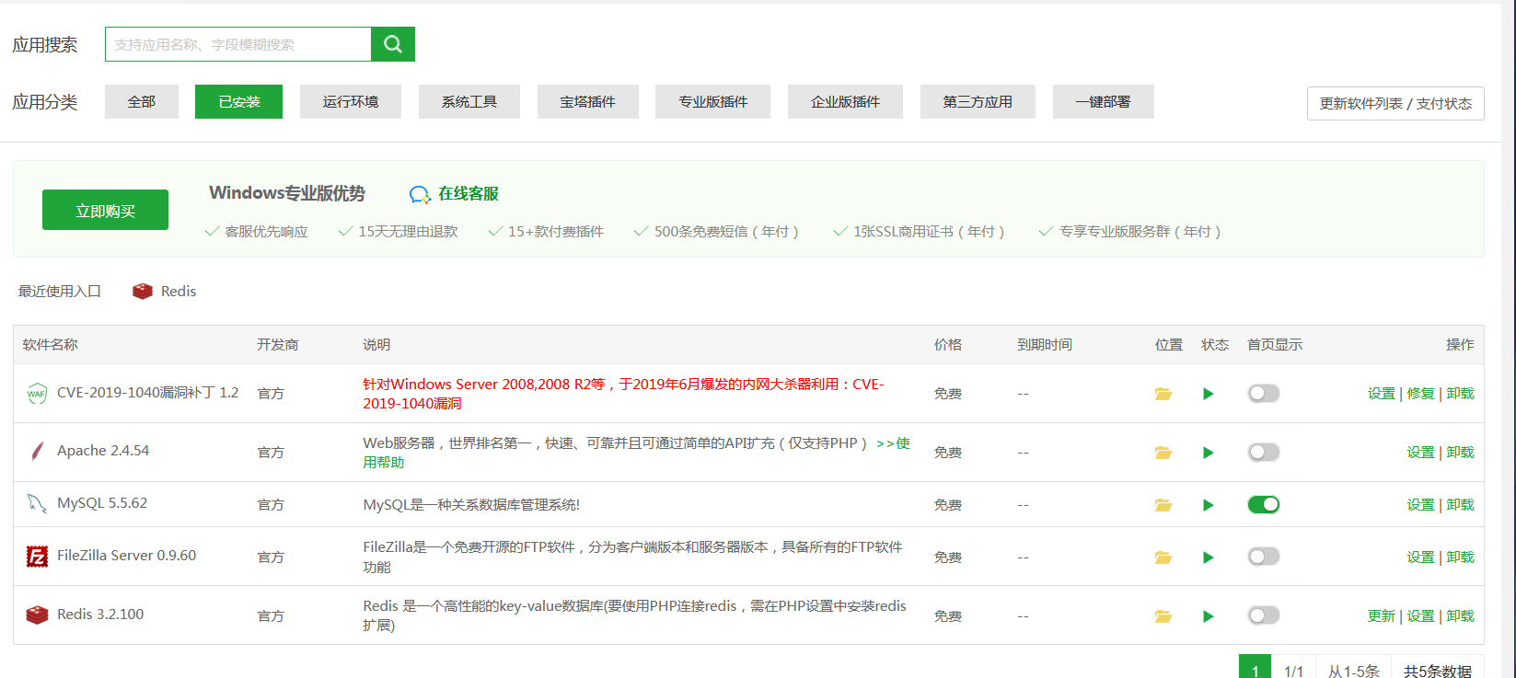This screenshot has width=1516, height=678.
Task: Open 设置 for Apache 2.4.54
Action: (1420, 453)
